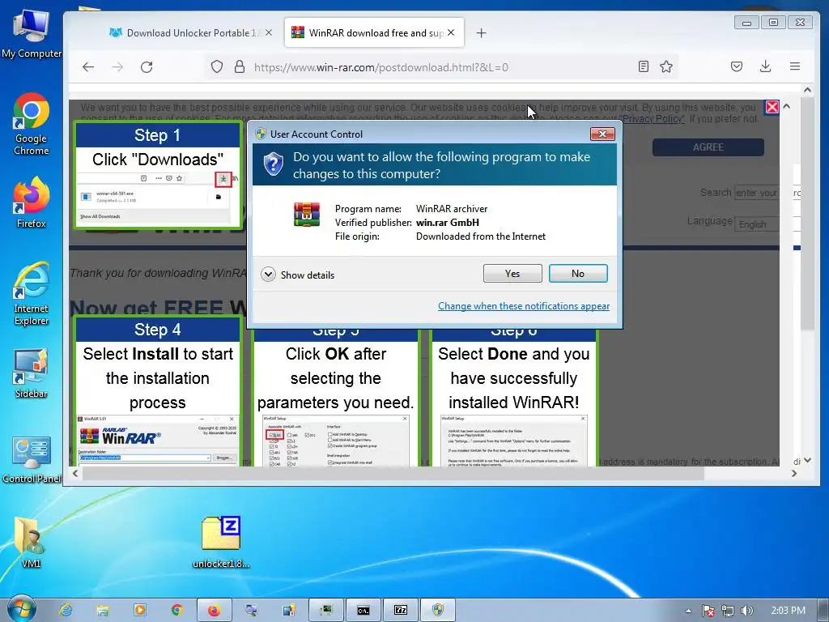Screen dimensions: 829x622
Task: Click the outer vertical scrollbar down arrow
Action: tap(807, 460)
